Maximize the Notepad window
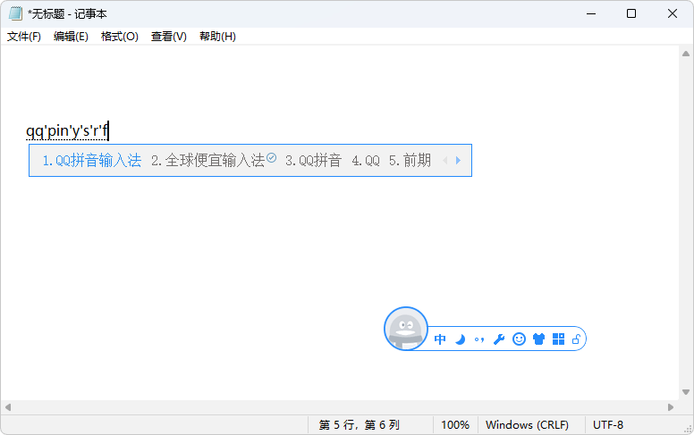The image size is (694, 435). 631,13
